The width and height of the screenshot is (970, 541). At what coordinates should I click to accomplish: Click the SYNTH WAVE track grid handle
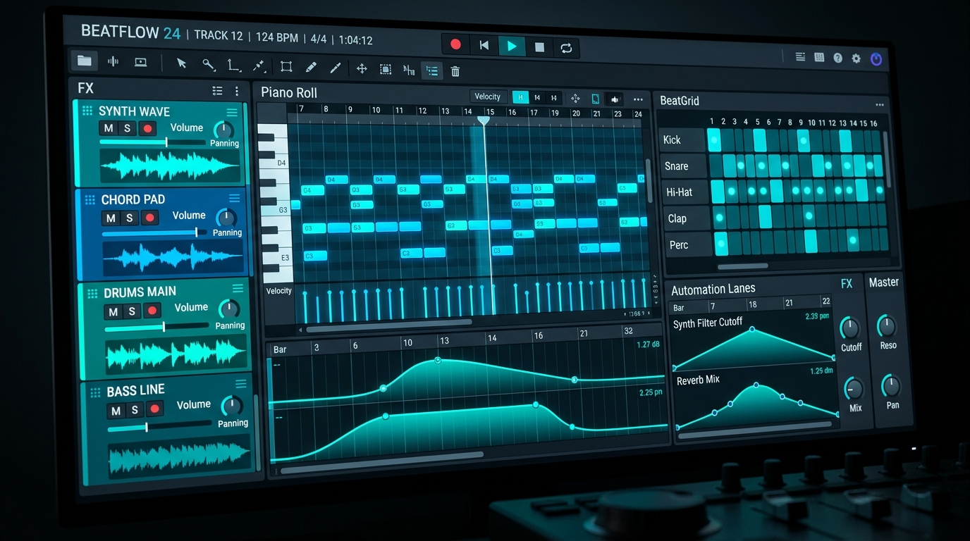click(87, 111)
